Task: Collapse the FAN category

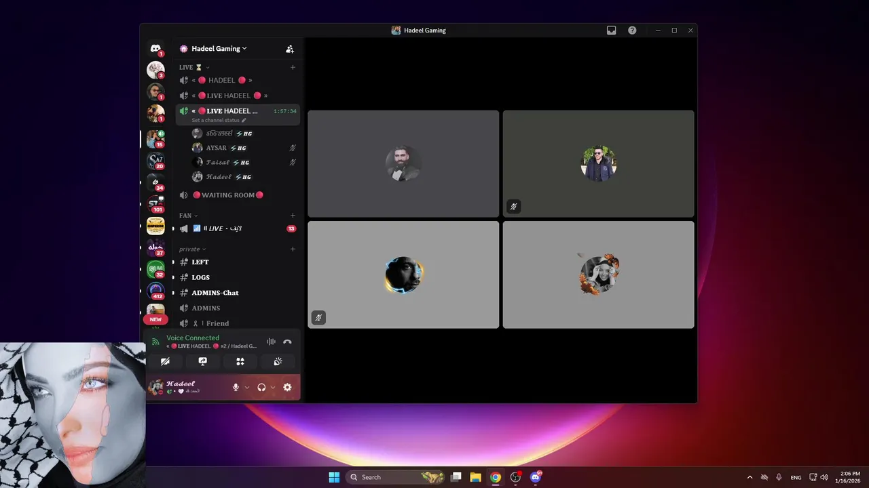Action: (188, 216)
